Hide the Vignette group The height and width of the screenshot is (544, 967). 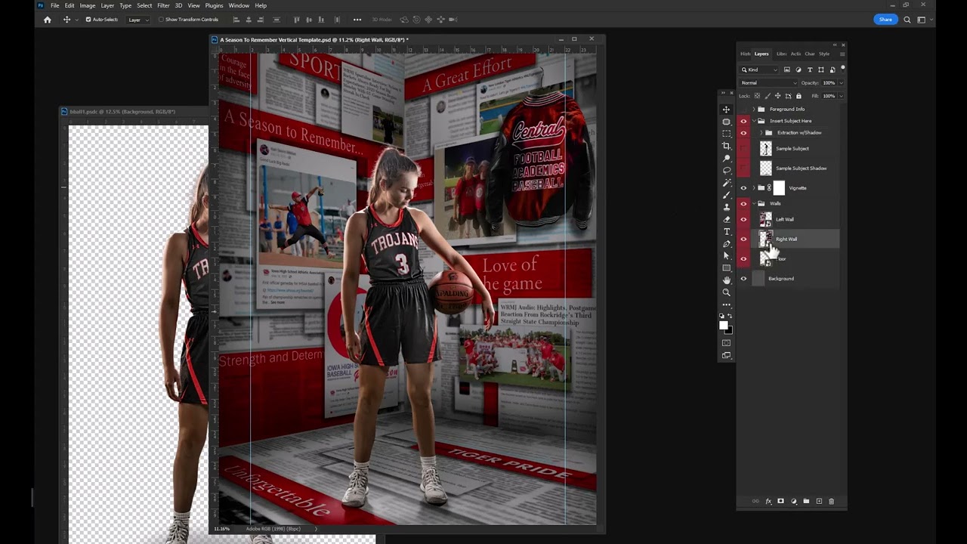743,188
